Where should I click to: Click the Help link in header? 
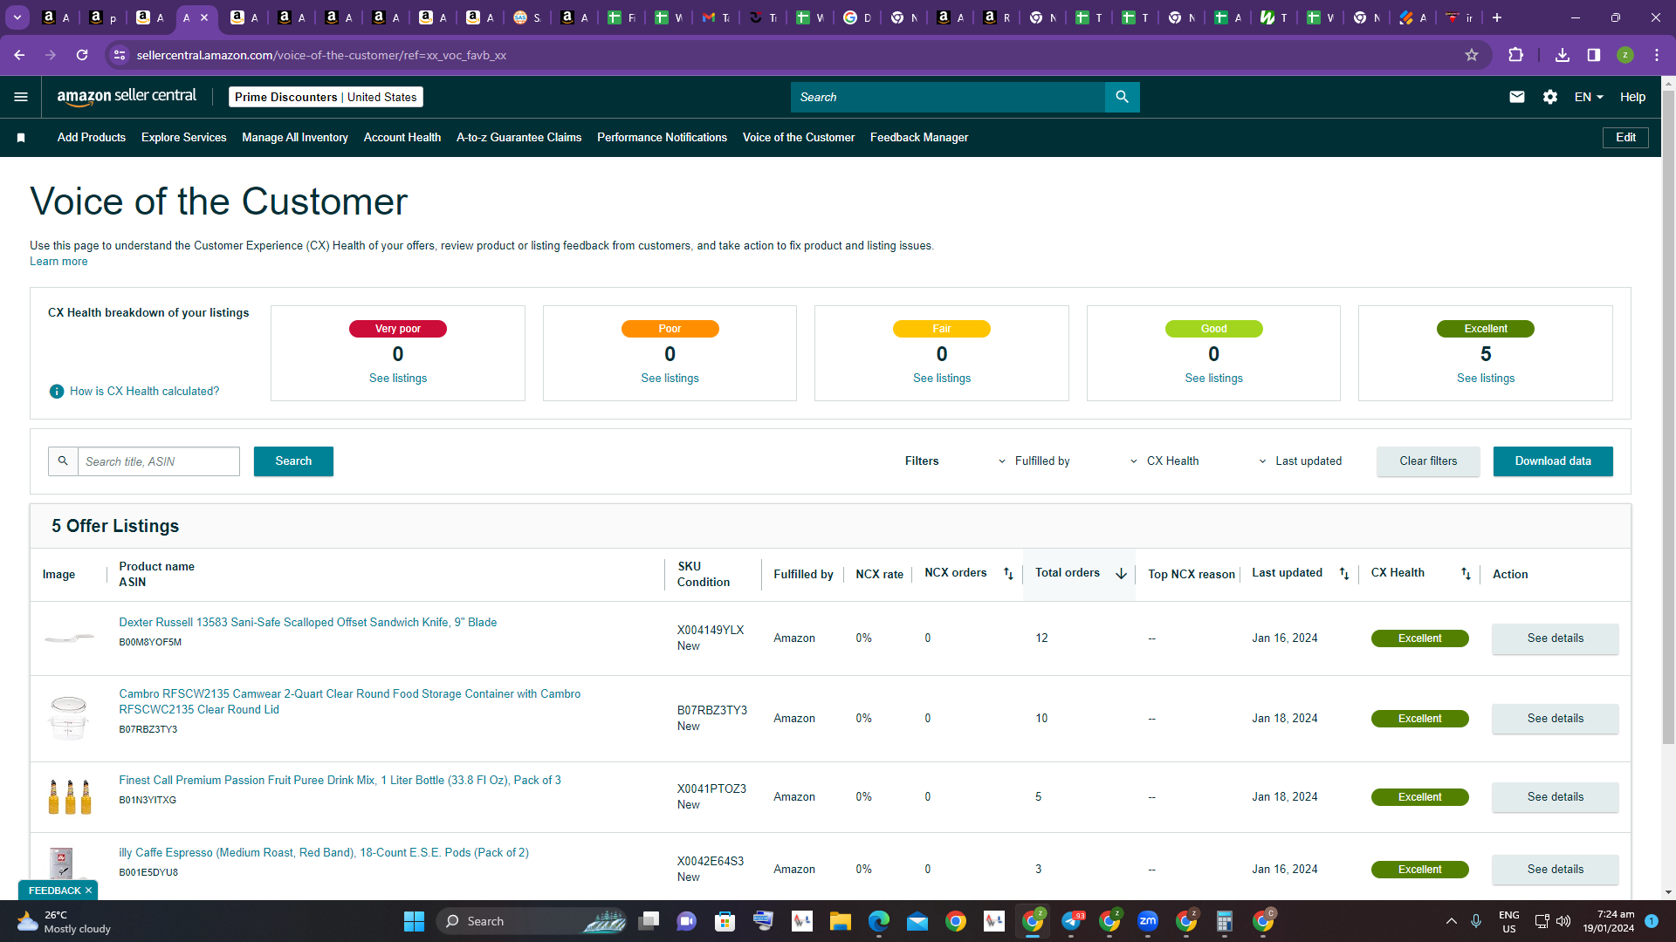tap(1632, 97)
